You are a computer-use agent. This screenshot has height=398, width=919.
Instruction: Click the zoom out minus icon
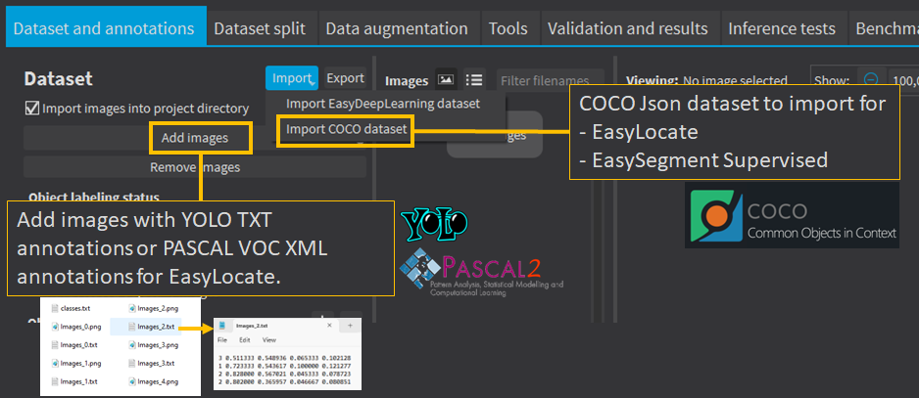[x=872, y=79]
